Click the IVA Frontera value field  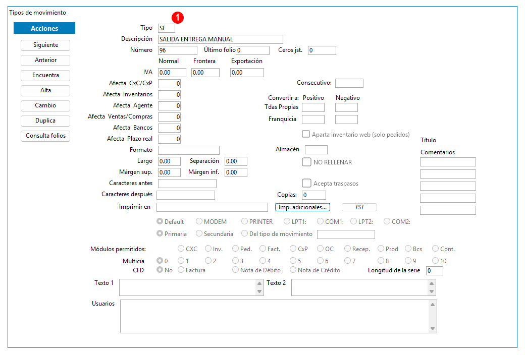pos(205,73)
